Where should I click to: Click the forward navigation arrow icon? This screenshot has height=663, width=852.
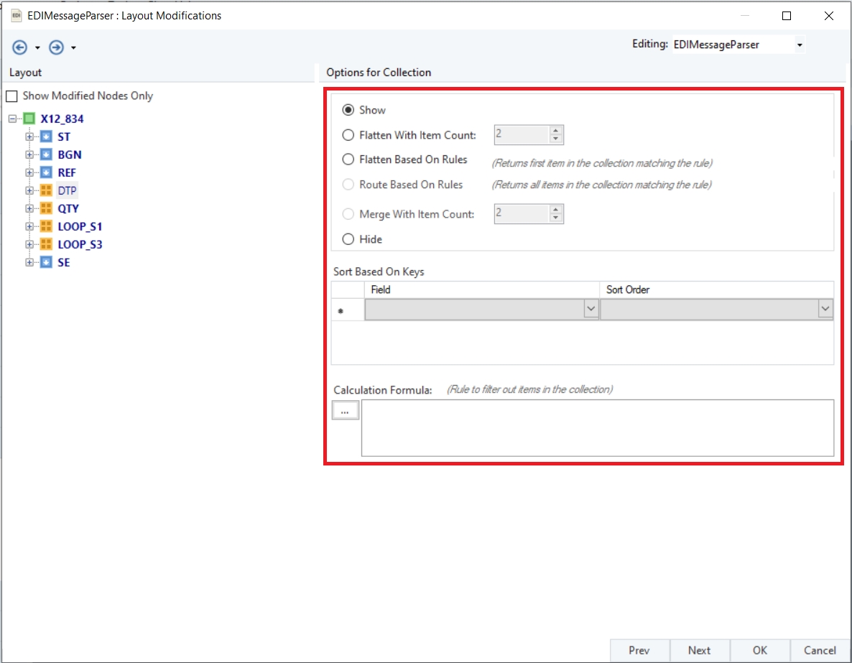56,47
